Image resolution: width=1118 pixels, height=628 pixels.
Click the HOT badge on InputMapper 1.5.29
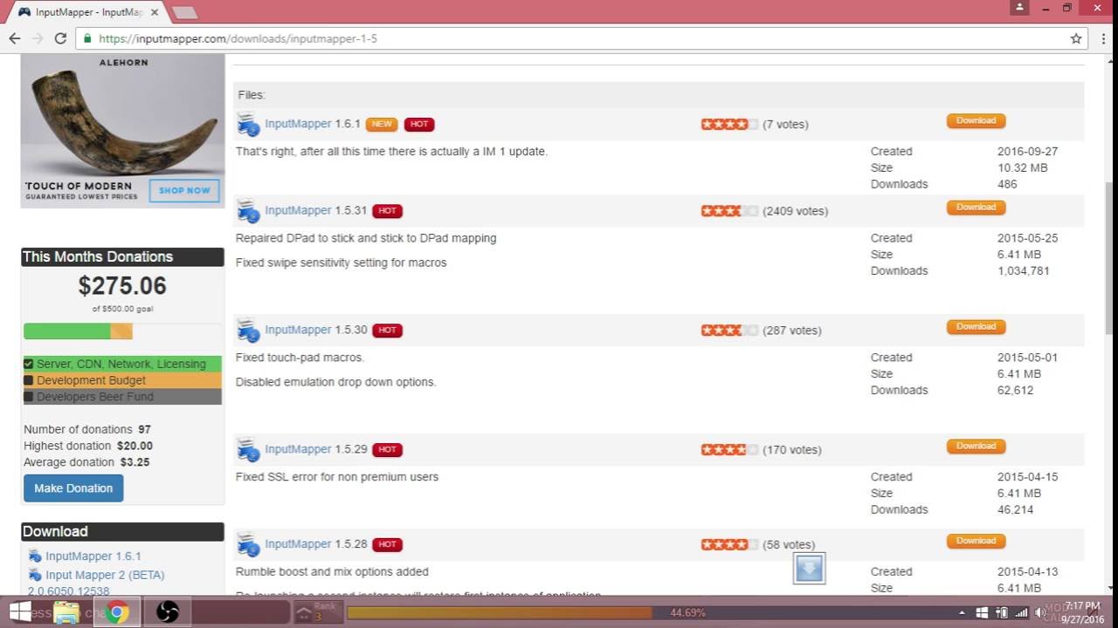pyautogui.click(x=387, y=449)
